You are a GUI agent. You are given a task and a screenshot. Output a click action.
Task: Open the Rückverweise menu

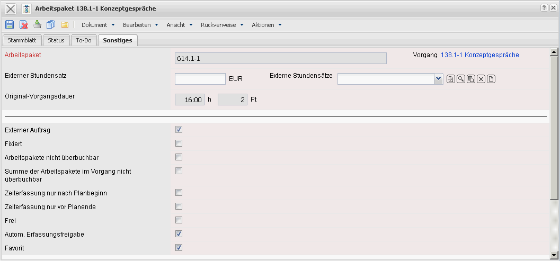point(222,25)
